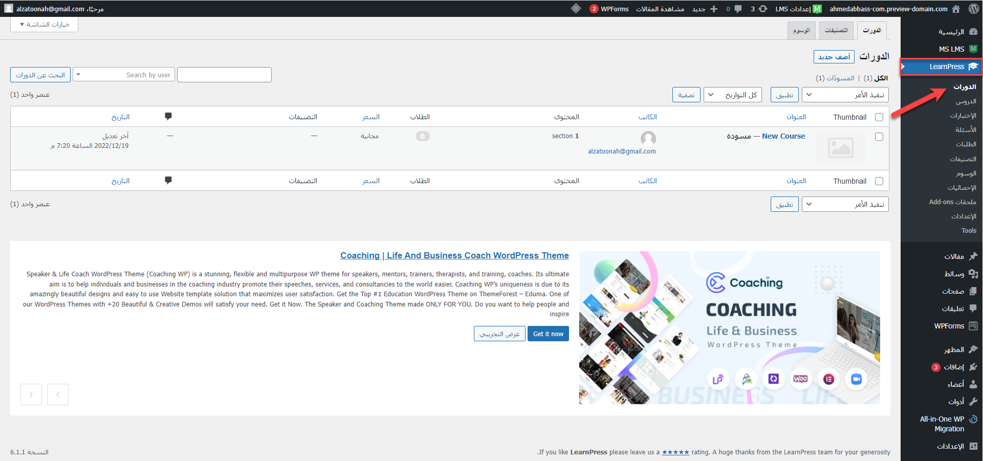Sort table by التاريخ column header
The height and width of the screenshot is (461, 983).
[121, 117]
